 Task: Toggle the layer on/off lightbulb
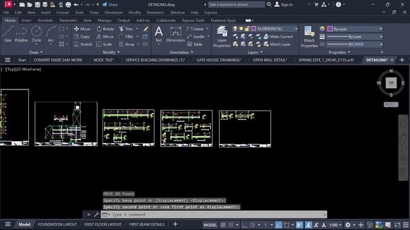(x=235, y=28)
